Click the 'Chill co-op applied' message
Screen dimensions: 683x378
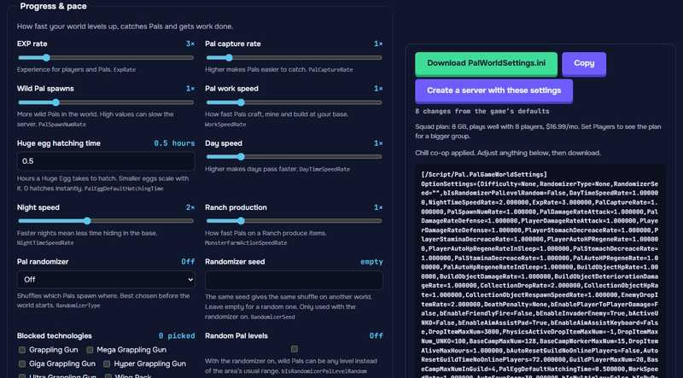pyautogui.click(x=508, y=154)
